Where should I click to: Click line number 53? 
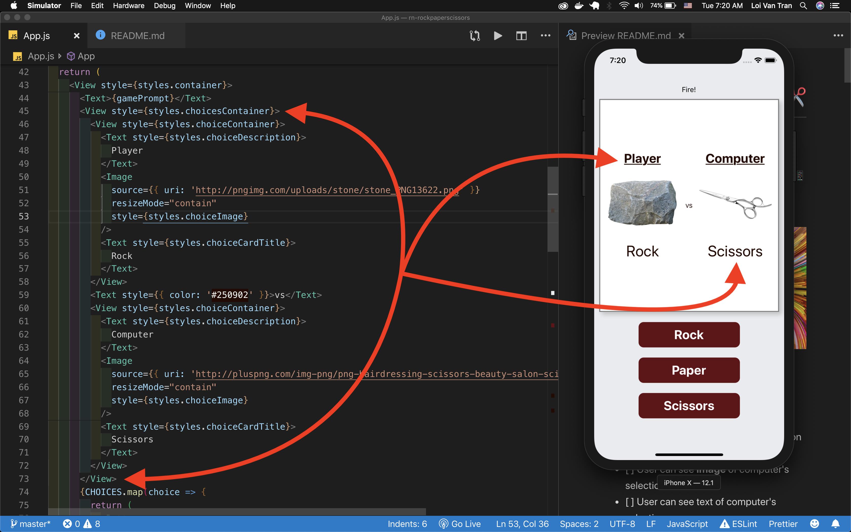point(24,216)
